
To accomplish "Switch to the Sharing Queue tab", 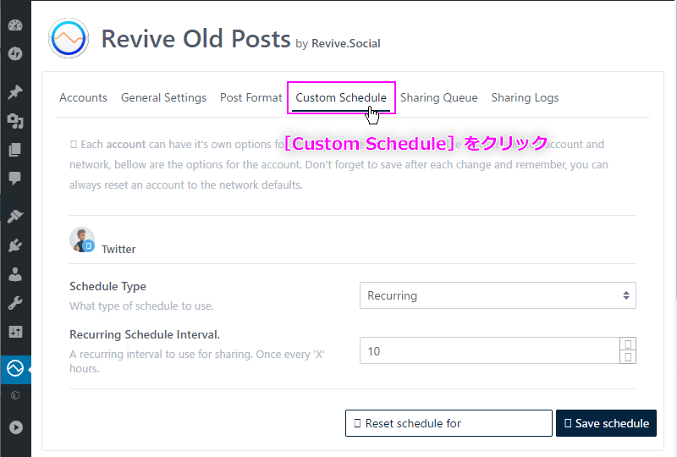I will pos(438,97).
